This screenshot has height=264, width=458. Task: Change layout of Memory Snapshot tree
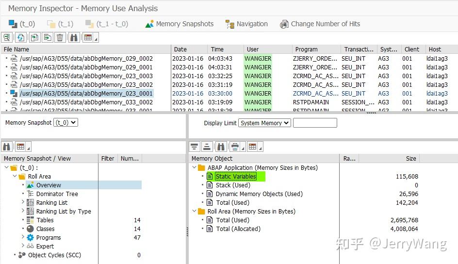click(x=20, y=147)
